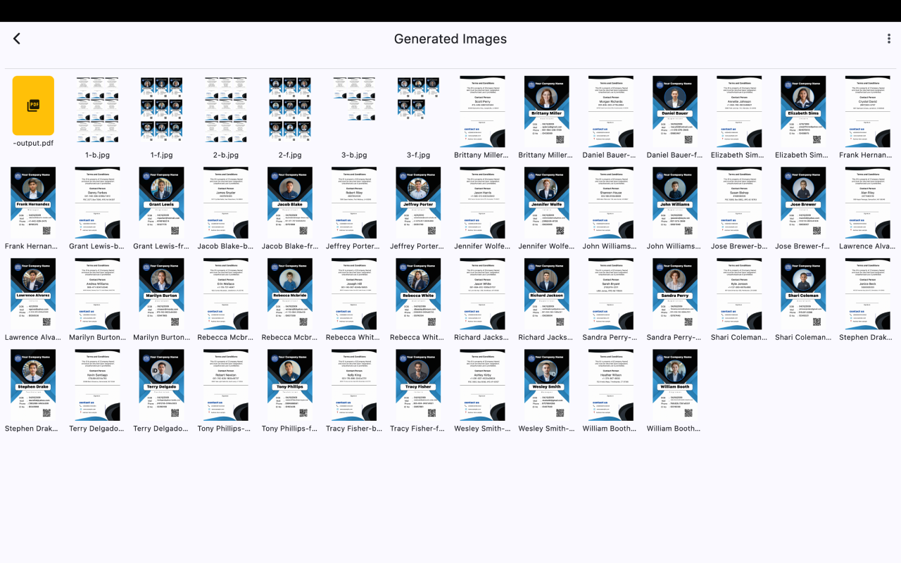This screenshot has height=563, width=901.
Task: Open Wesley Smith front card with photo
Action: point(547,385)
